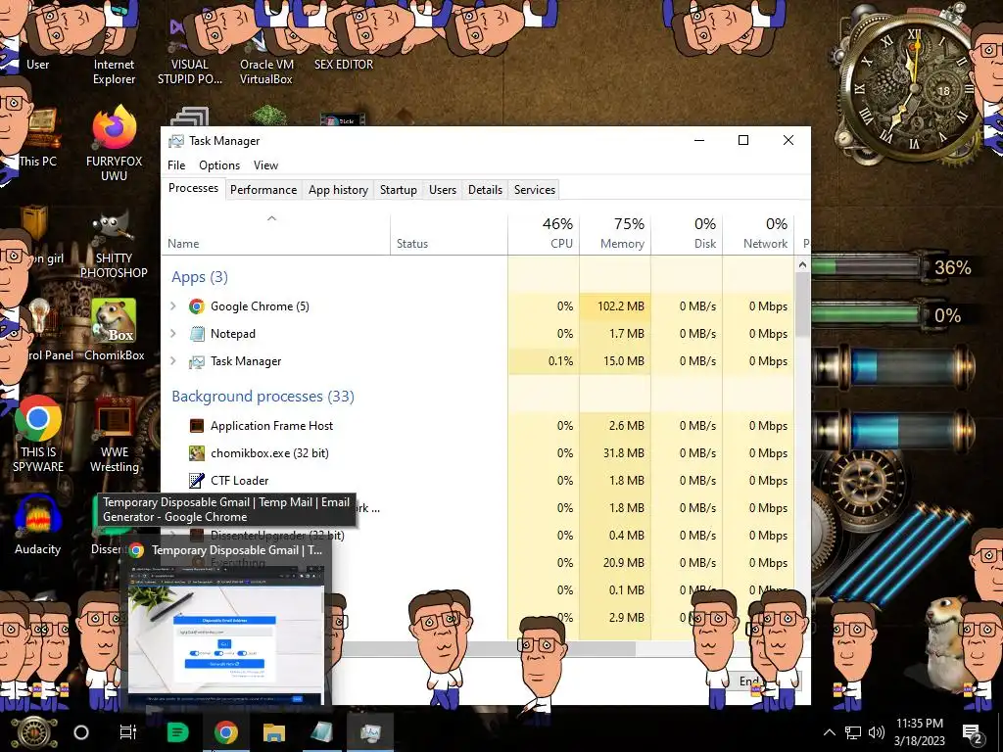This screenshot has height=752, width=1003.
Task: Go to the Services tab
Action: coord(535,190)
